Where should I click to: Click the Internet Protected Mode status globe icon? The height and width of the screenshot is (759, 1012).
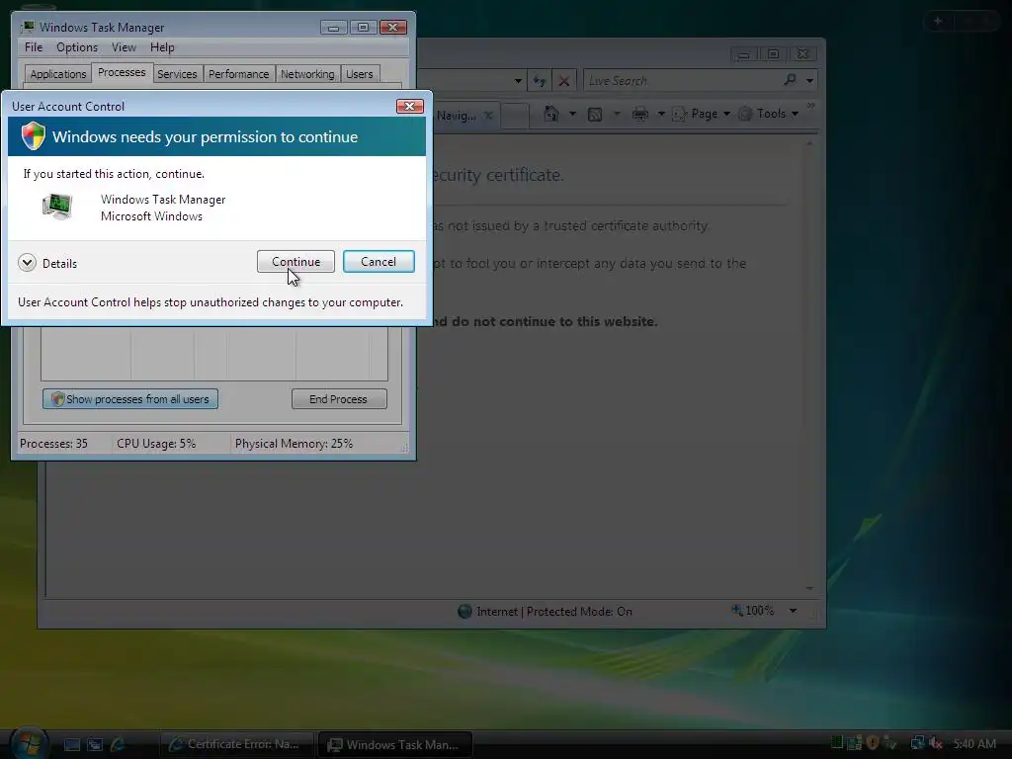pyautogui.click(x=464, y=611)
